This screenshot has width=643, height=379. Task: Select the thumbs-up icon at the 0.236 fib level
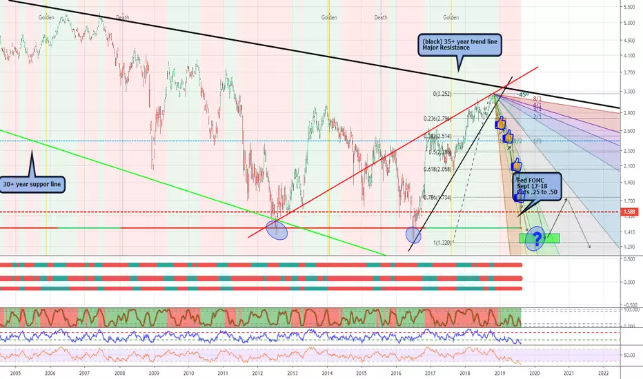coord(500,123)
